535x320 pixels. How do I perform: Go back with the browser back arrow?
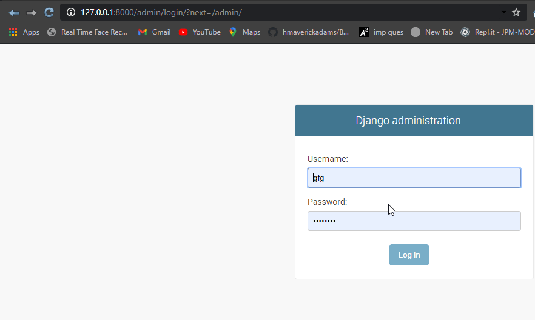point(14,13)
